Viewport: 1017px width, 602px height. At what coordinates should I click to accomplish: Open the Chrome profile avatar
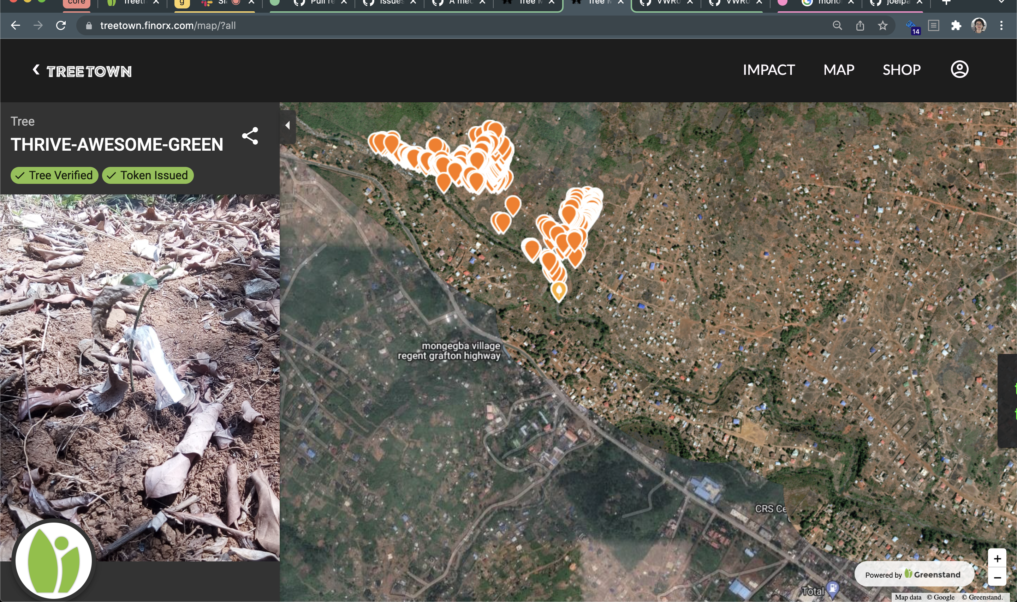(x=979, y=25)
